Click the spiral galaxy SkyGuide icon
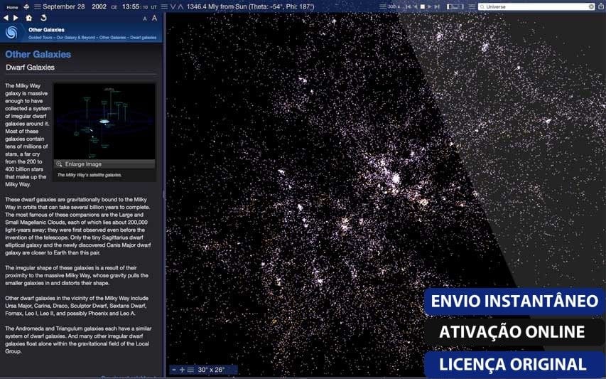Image resolution: width=606 pixels, height=379 pixels. click(x=12, y=33)
